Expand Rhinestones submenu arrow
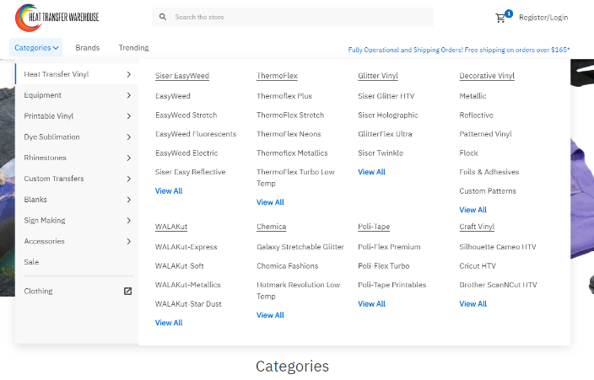594x380 pixels. point(129,158)
